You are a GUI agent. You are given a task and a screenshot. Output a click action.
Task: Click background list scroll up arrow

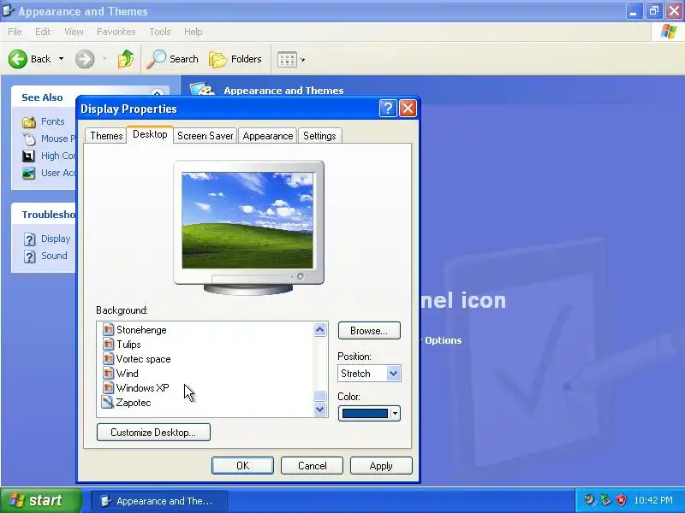[319, 330]
